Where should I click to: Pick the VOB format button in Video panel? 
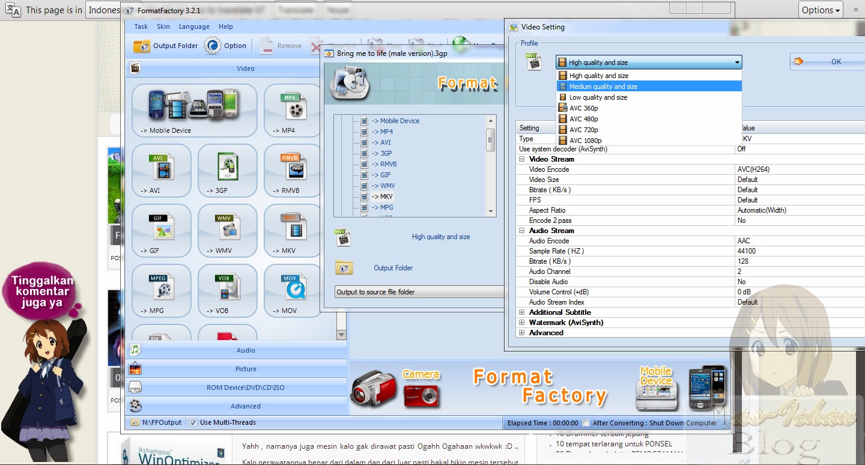click(x=228, y=291)
